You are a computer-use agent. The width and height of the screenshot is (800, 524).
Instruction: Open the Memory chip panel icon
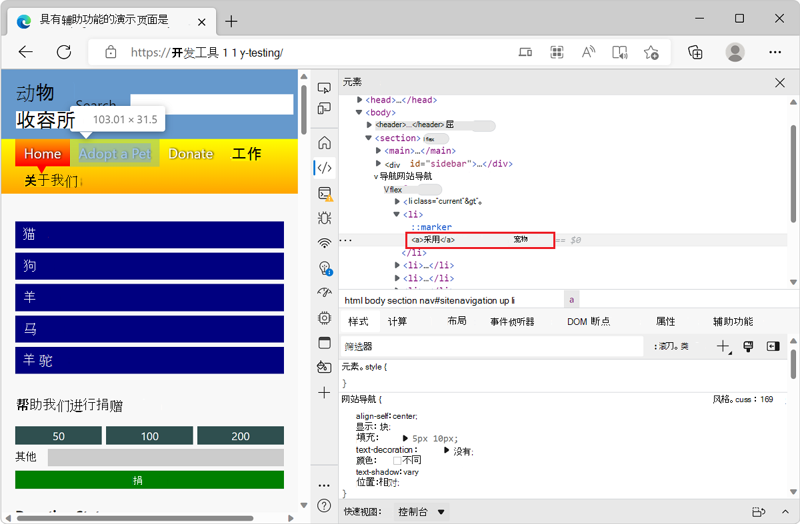click(x=324, y=318)
